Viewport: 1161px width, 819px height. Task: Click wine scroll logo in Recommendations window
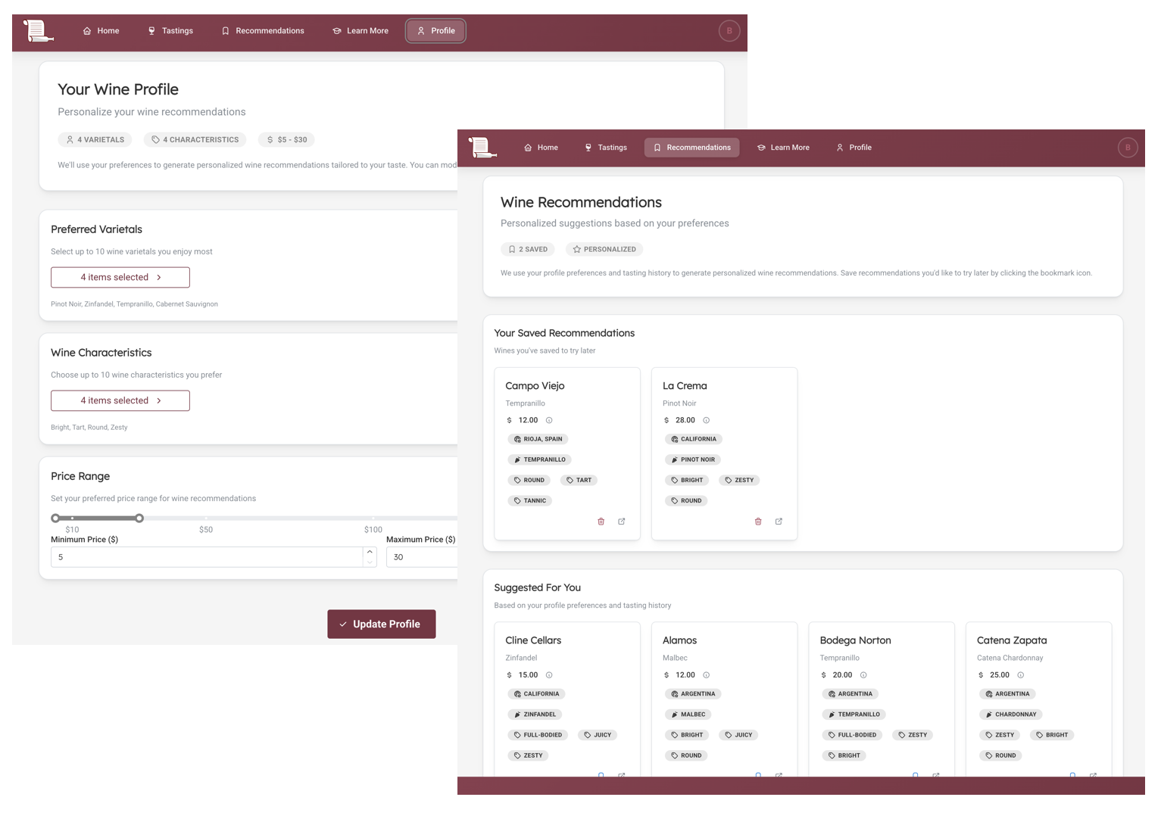(x=482, y=148)
